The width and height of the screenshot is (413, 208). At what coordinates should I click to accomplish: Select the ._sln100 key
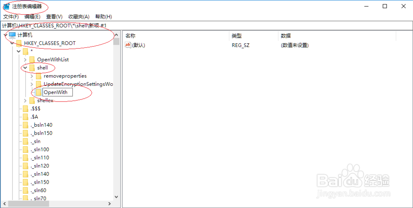point(40,149)
